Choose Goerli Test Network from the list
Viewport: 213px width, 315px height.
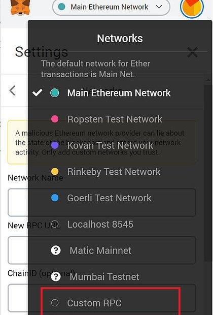(110, 198)
